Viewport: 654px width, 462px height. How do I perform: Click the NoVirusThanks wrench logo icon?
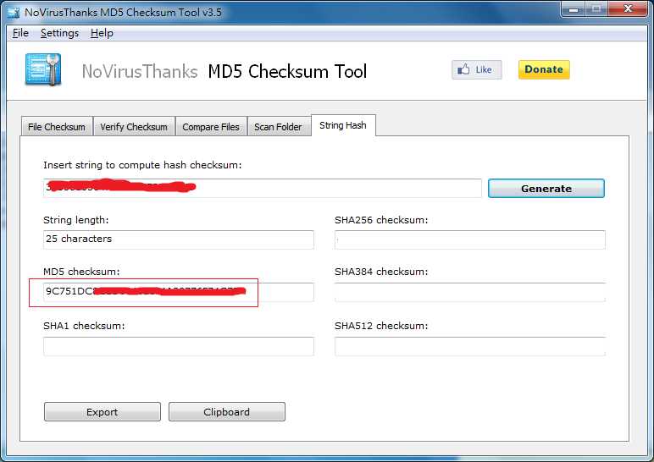click(x=43, y=69)
